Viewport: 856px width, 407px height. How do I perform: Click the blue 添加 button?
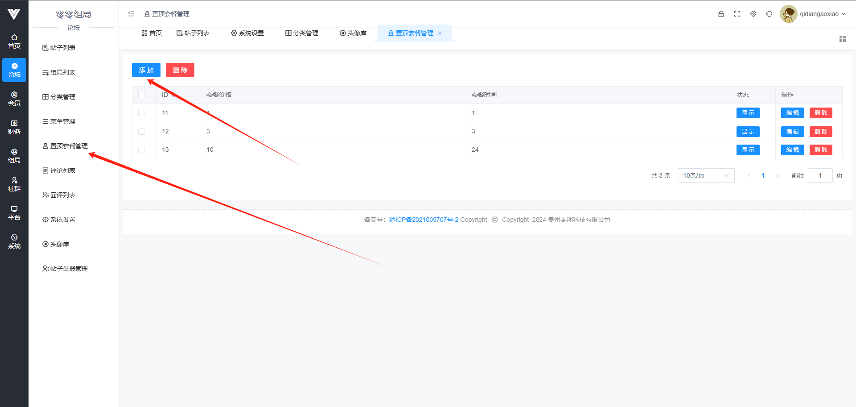tap(146, 70)
